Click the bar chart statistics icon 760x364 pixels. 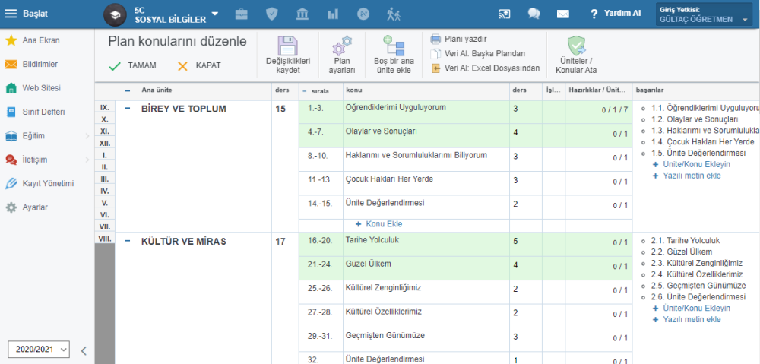click(333, 14)
